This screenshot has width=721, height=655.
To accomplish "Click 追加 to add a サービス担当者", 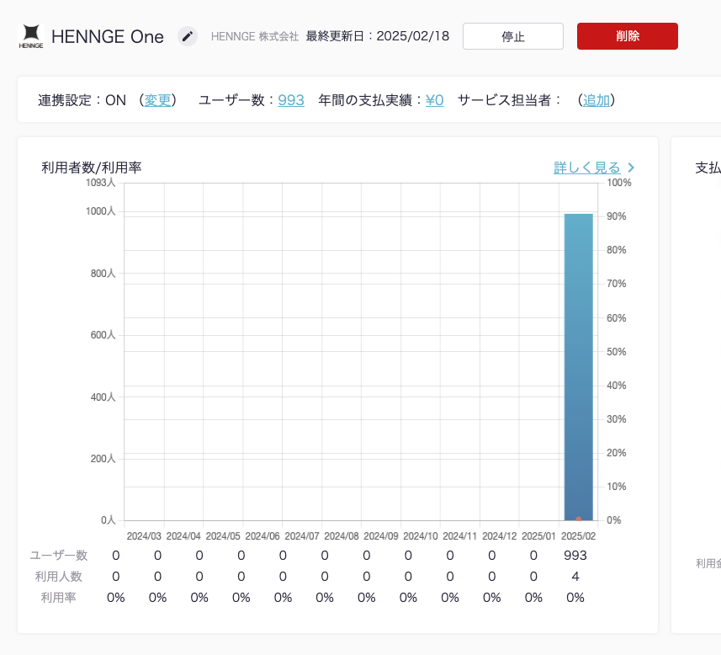I will pyautogui.click(x=596, y=100).
